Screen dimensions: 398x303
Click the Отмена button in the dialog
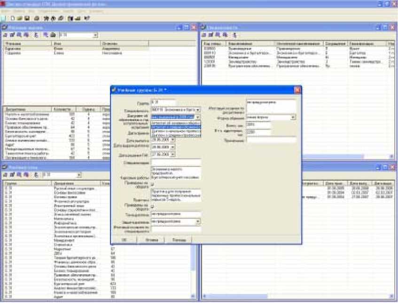point(151,240)
